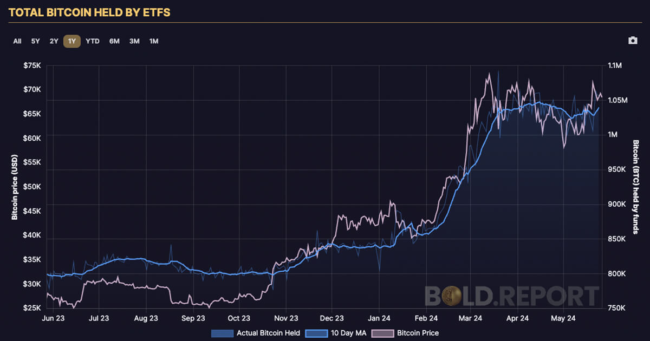Pick the 3M range option
The width and height of the screenshot is (650, 341).
click(x=134, y=41)
